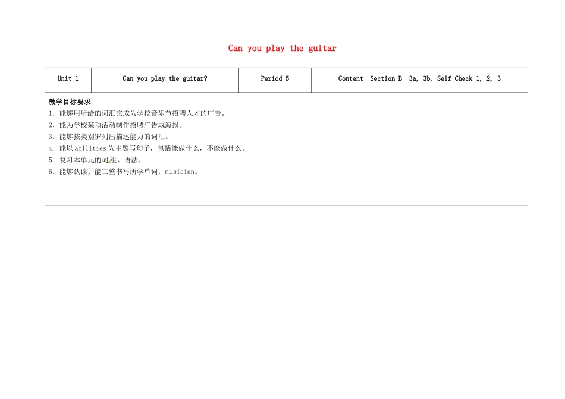Click line 2 about 制作招聘广告或海报

pyautogui.click(x=116, y=125)
